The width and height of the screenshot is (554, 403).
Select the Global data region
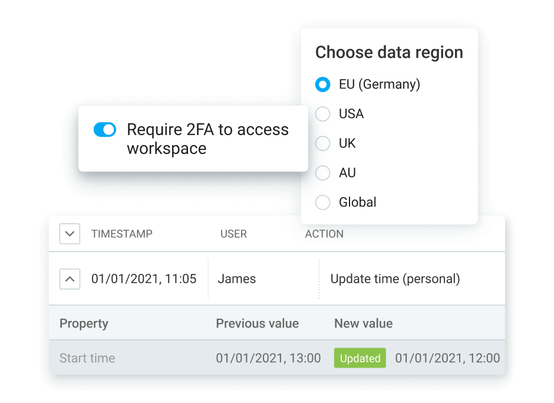323,202
